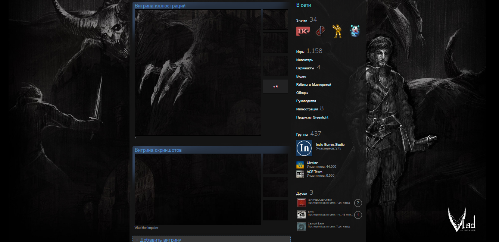This screenshot has height=242, width=499.
Task: Open first small illustration thumbnail
Action: tap(275, 19)
